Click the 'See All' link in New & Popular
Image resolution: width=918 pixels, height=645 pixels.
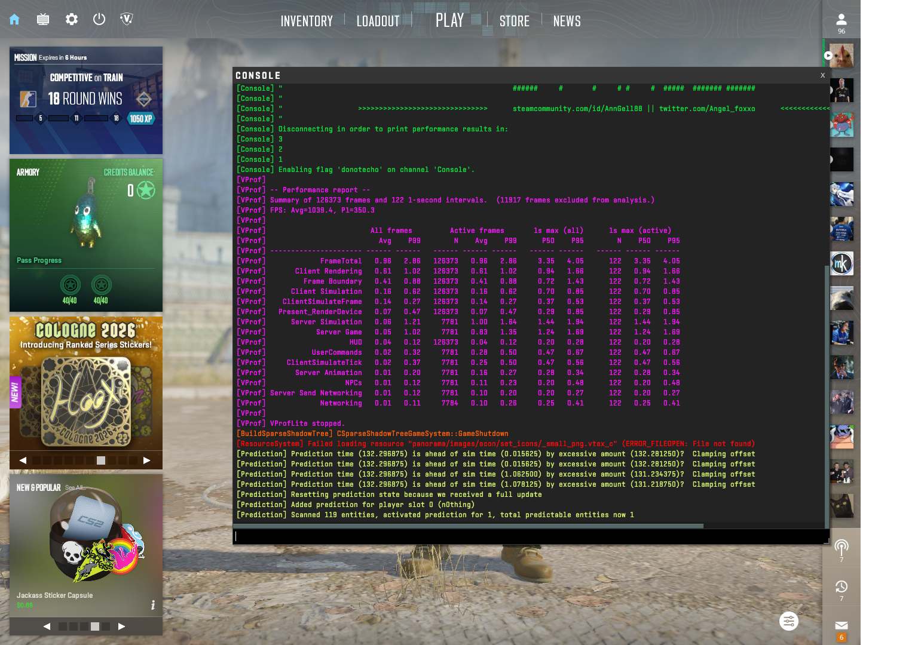tap(75, 488)
